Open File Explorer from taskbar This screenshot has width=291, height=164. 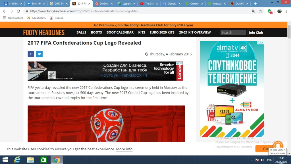point(30,160)
